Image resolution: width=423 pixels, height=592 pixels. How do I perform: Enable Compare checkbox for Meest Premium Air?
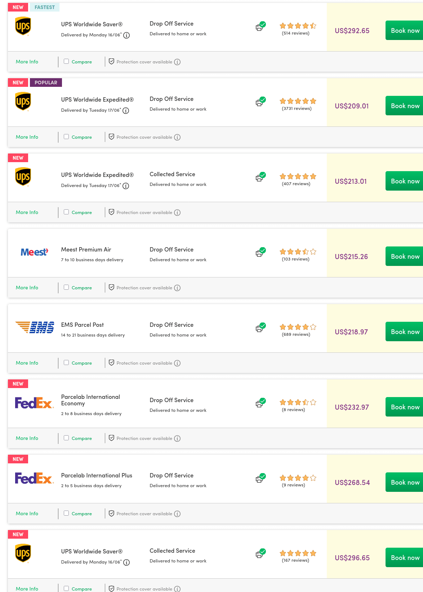coord(66,288)
